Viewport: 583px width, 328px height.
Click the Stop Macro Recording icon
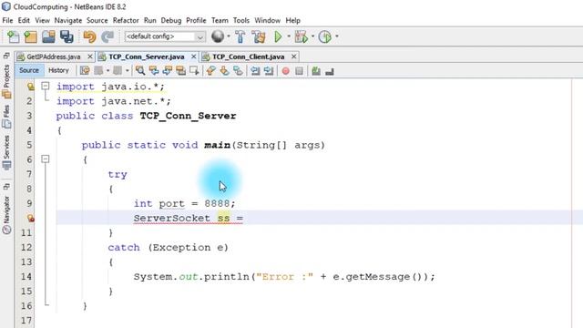[x=299, y=71]
